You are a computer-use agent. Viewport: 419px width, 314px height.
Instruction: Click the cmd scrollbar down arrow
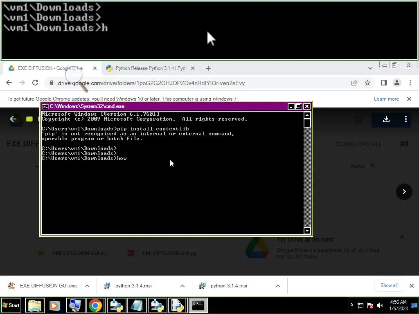point(307,231)
